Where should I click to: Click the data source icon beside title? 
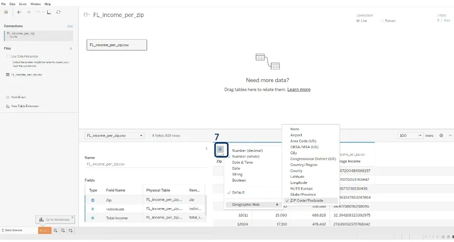coord(86,15)
